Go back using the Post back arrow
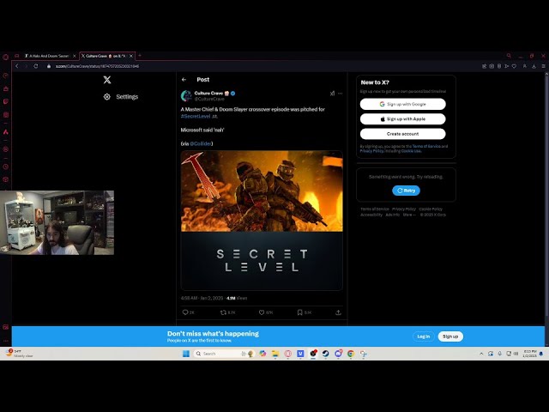This screenshot has width=549, height=412. pyautogui.click(x=184, y=80)
